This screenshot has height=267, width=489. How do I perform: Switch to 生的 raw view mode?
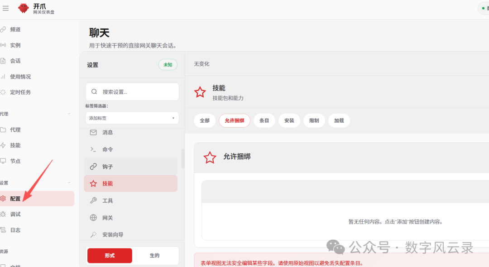pyautogui.click(x=155, y=255)
